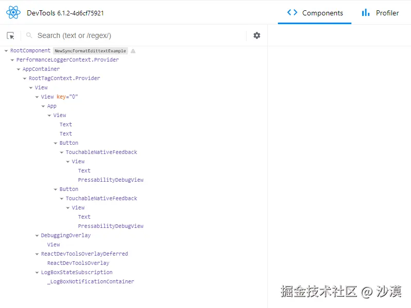Collapse RootTagContext.Provider arrow

click(x=24, y=79)
